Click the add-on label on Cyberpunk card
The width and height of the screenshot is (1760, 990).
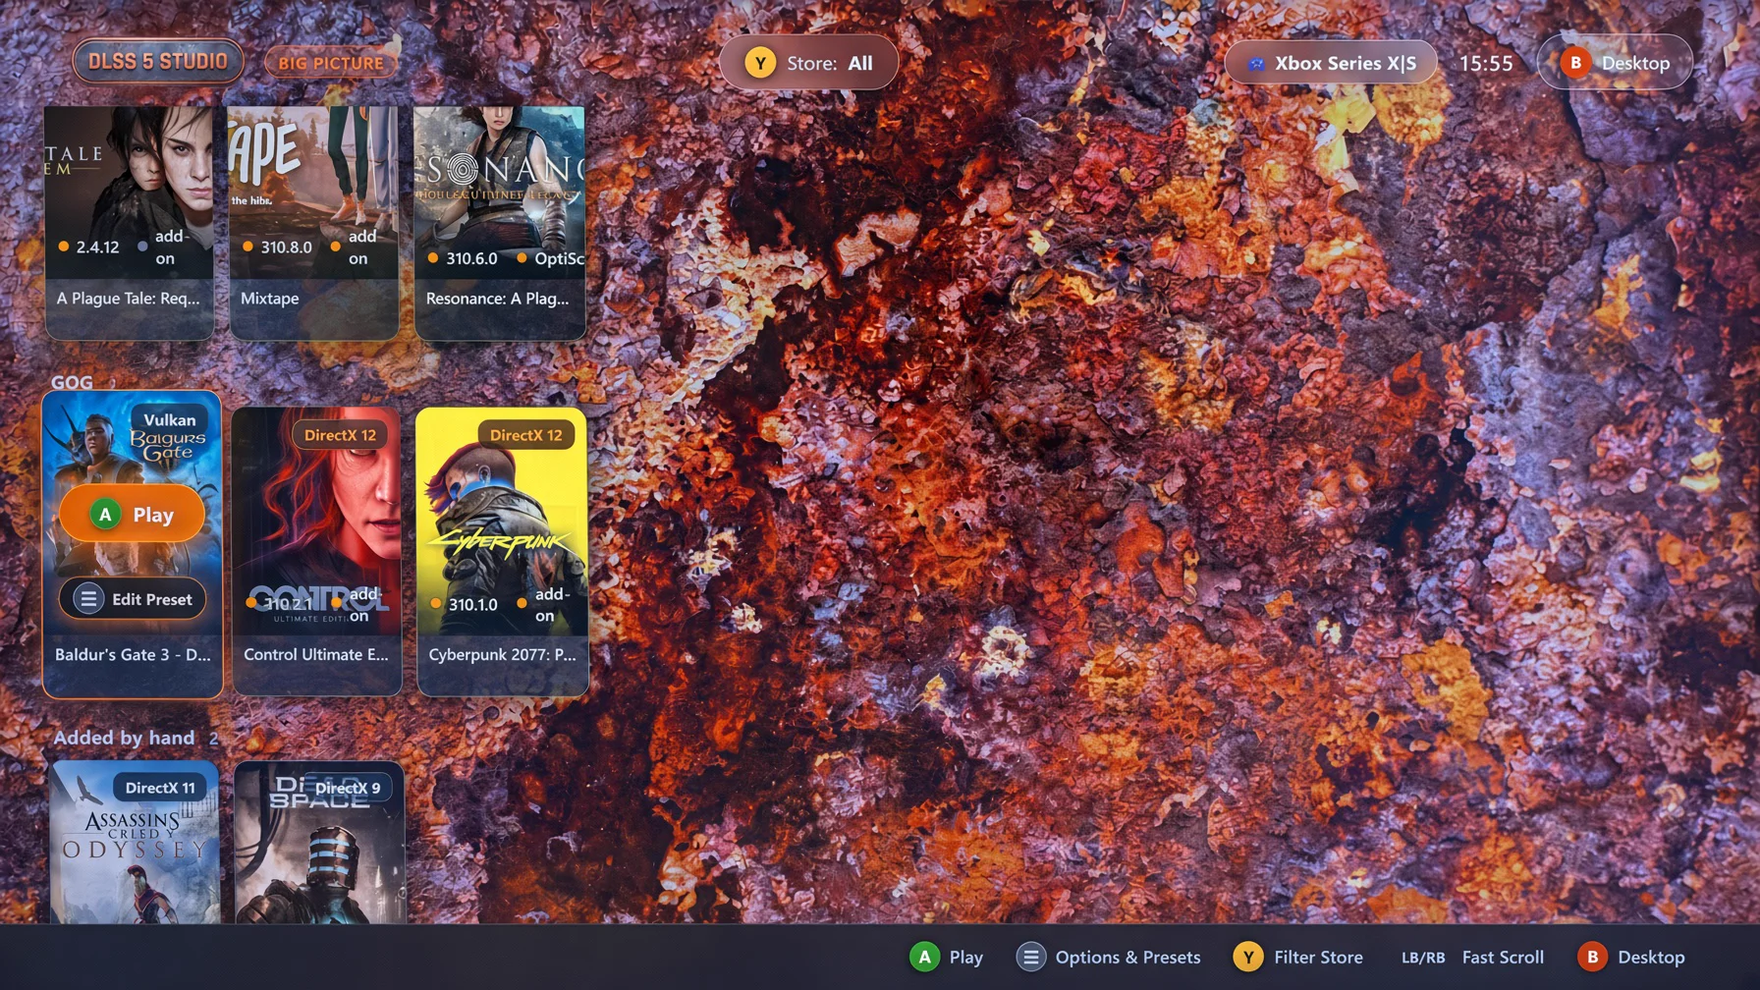(551, 605)
